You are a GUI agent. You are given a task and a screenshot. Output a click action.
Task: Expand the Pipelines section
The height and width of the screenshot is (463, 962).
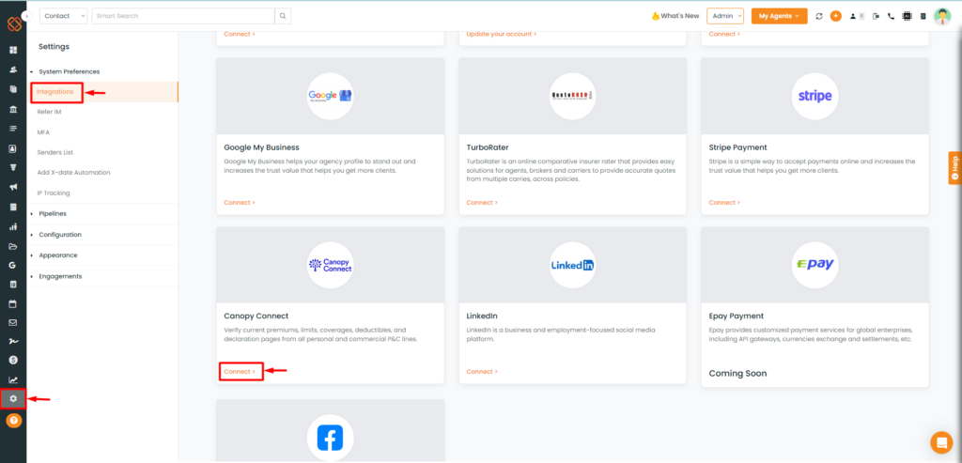pos(53,213)
